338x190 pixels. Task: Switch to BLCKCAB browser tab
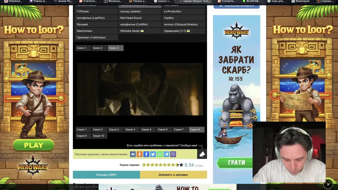[251, 1]
